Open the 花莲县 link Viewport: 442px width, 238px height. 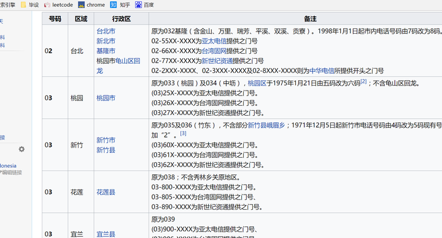pyautogui.click(x=106, y=192)
